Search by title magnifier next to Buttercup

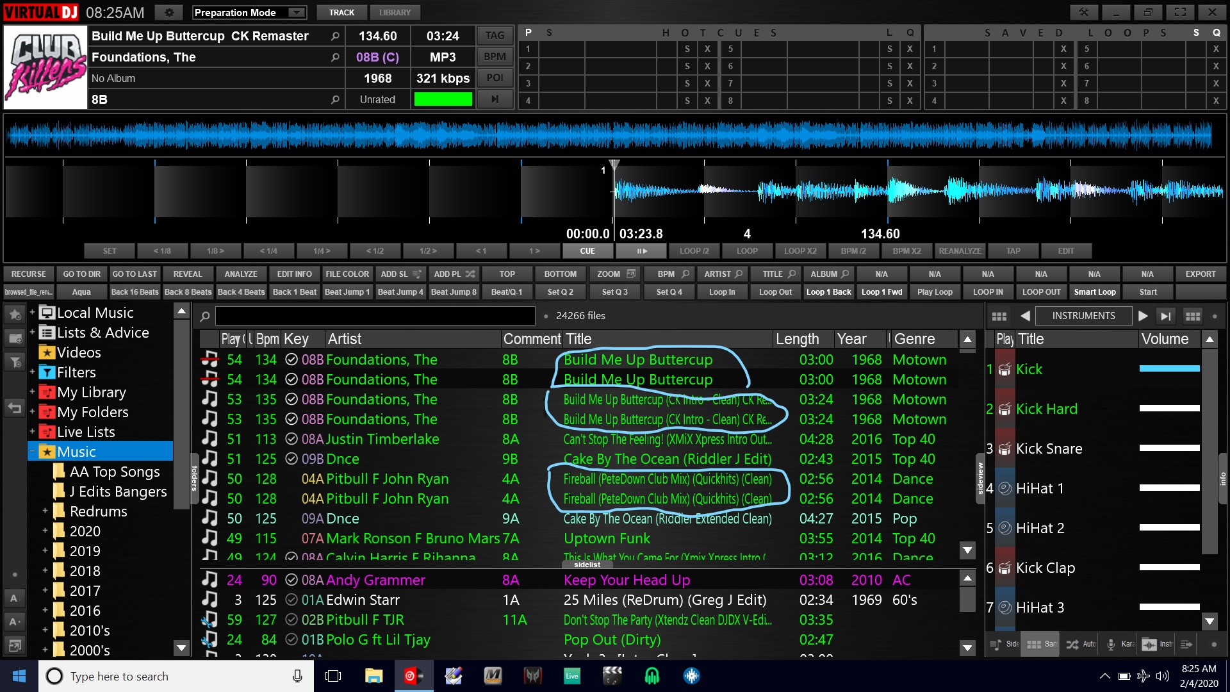click(x=335, y=37)
